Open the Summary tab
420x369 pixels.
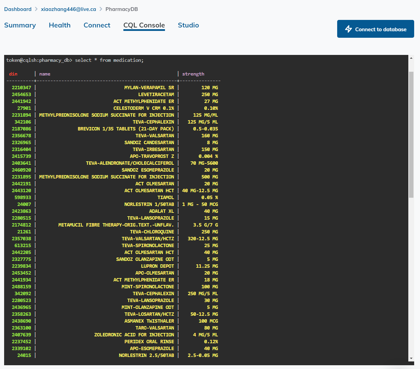pos(20,25)
